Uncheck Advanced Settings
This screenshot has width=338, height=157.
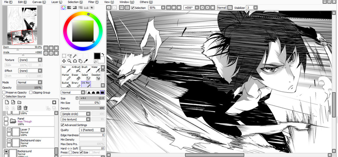[62, 125]
